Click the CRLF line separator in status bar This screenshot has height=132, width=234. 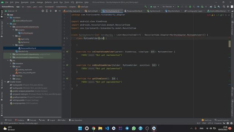pyautogui.click(x=204, y=123)
